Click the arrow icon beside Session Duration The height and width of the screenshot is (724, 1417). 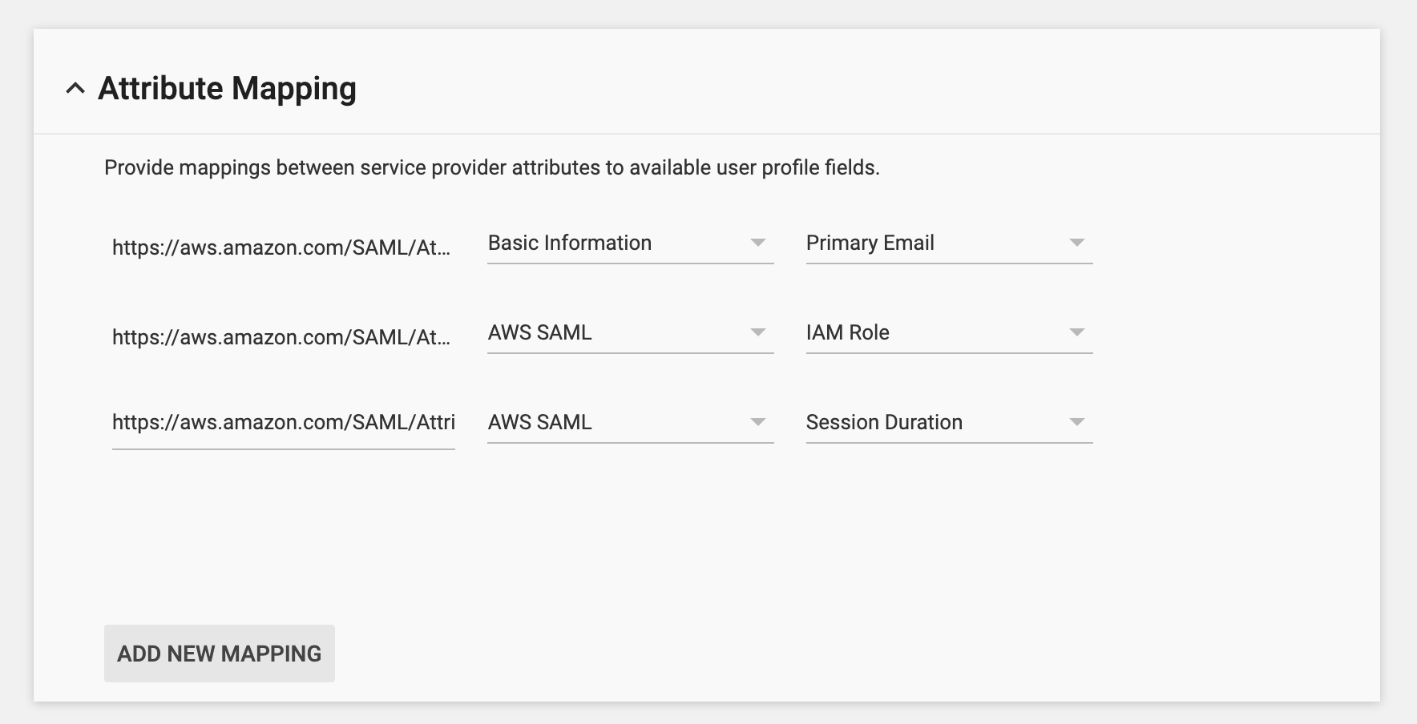1077,422
